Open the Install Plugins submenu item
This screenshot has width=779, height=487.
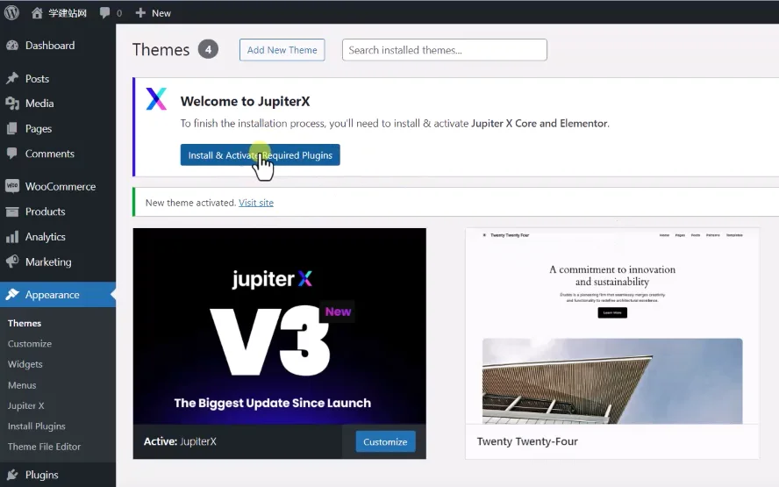[36, 426]
